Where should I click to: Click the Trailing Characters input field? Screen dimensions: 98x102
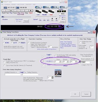coord(30,74)
